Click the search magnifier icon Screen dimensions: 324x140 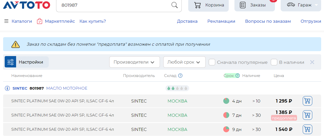click(174, 5)
